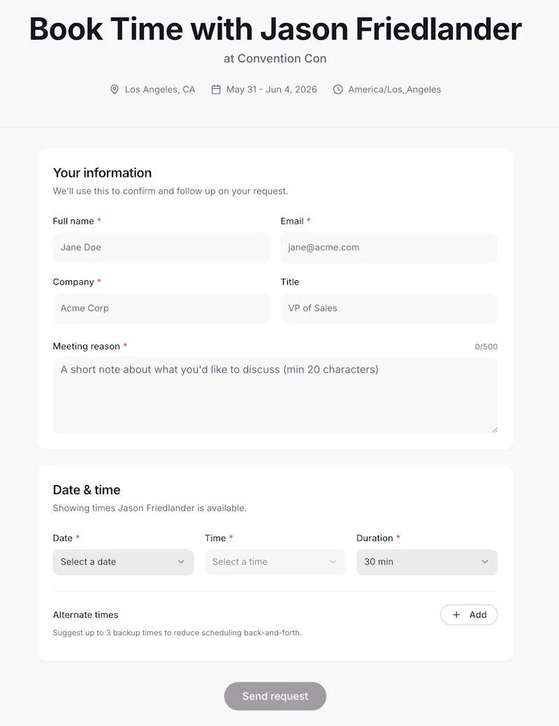Viewport: 559px width, 726px height.
Task: Focus the Full name input field
Action: point(161,247)
